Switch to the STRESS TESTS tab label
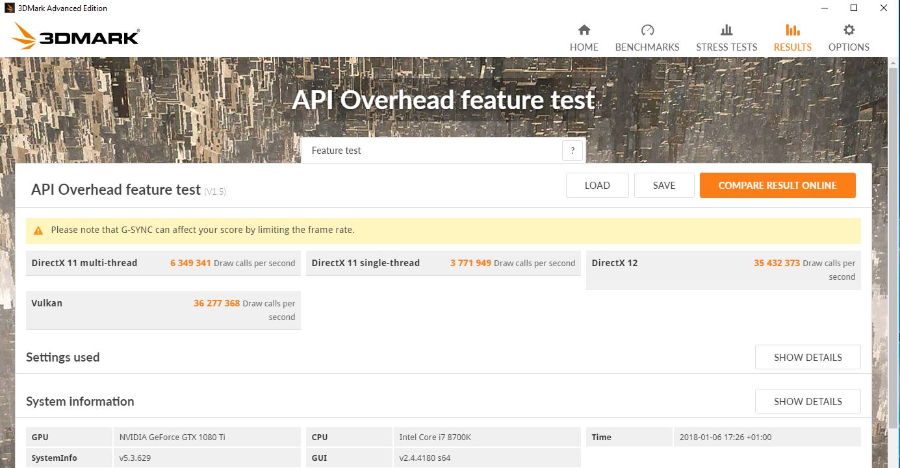The image size is (900, 468). pyautogui.click(x=726, y=47)
